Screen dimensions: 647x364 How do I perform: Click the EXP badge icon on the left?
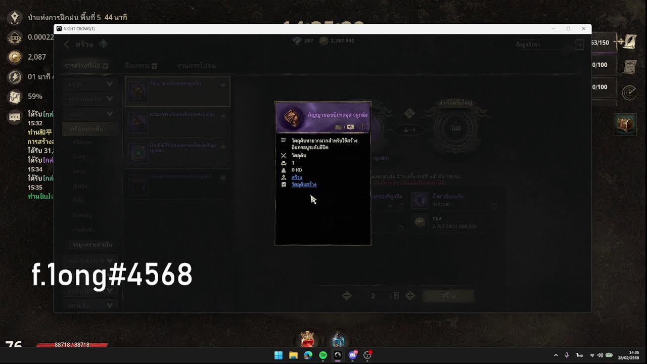pyautogui.click(x=15, y=37)
